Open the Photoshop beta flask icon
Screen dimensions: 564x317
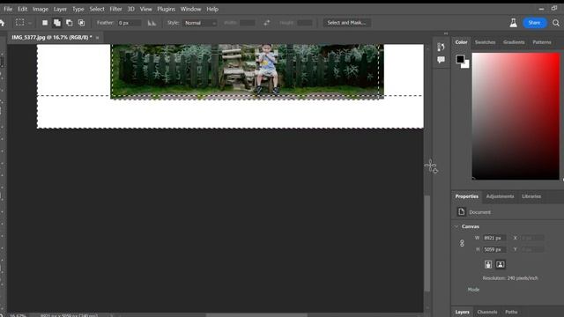[513, 23]
